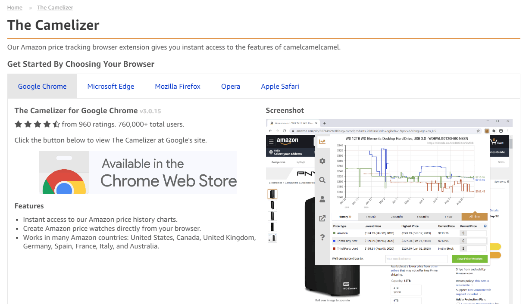Click The Camelizer breadcrumb link
The image size is (532, 304).
[x=55, y=7]
